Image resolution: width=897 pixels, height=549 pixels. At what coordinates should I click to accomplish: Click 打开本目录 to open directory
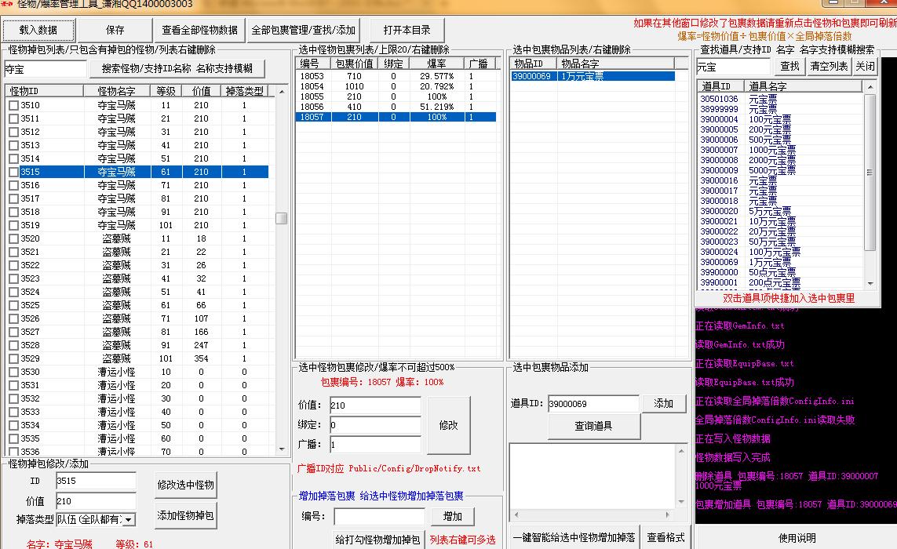407,30
